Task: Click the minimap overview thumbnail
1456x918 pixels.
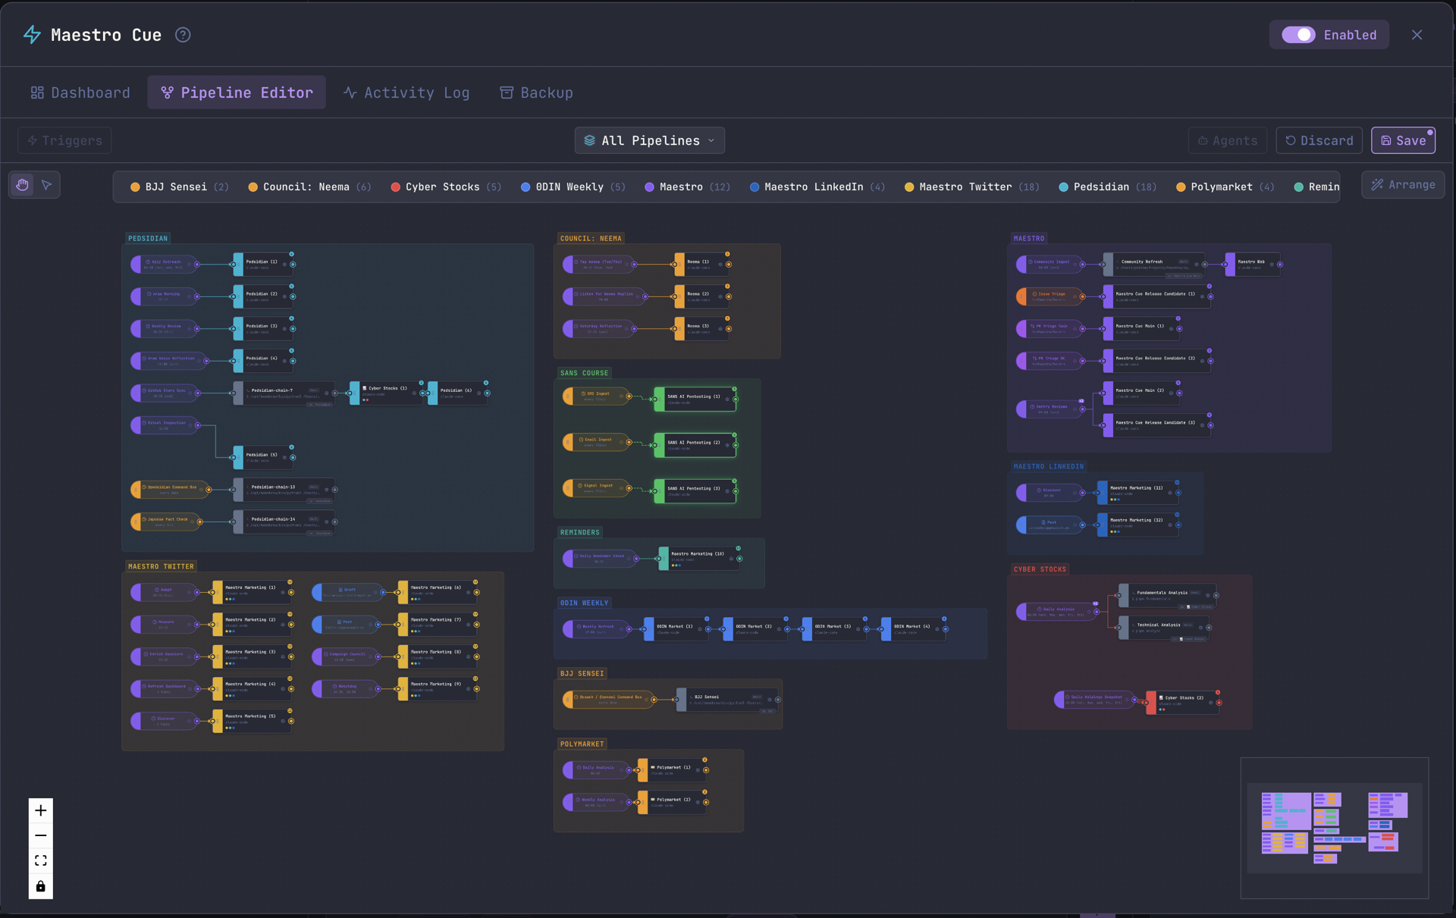Action: (1335, 828)
